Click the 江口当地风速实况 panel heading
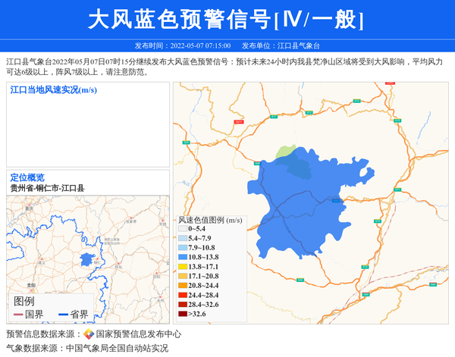Image resolution: width=455 pixels, height=357 pixels. tap(53, 90)
